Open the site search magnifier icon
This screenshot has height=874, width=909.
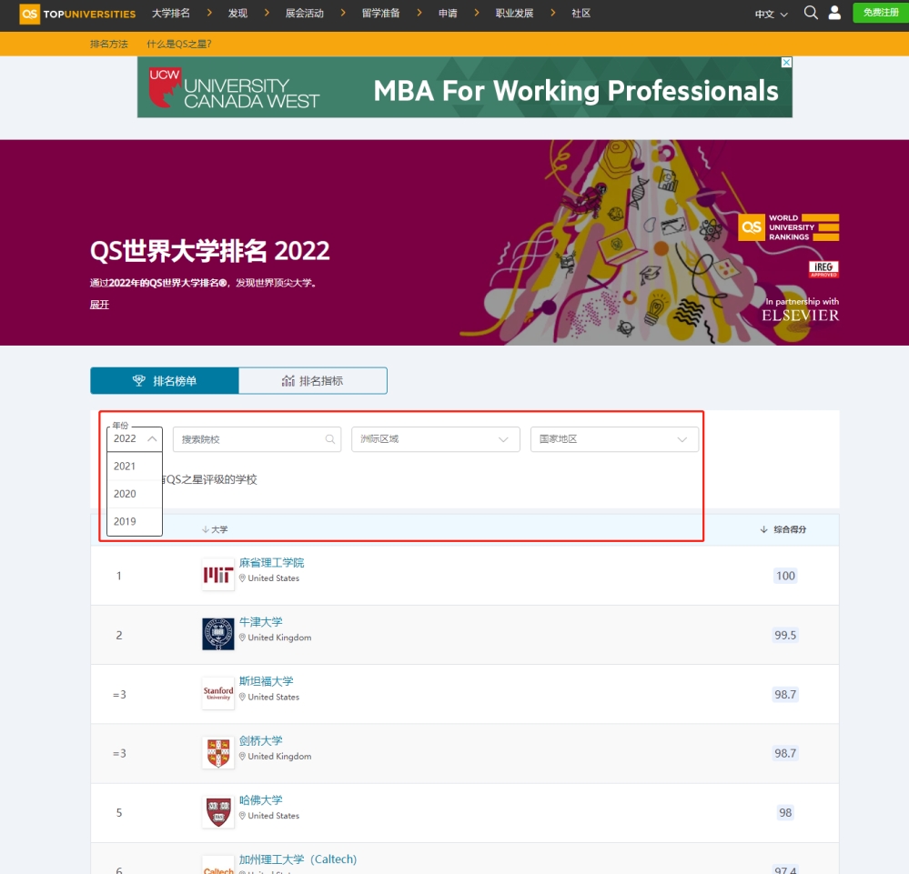tap(811, 13)
